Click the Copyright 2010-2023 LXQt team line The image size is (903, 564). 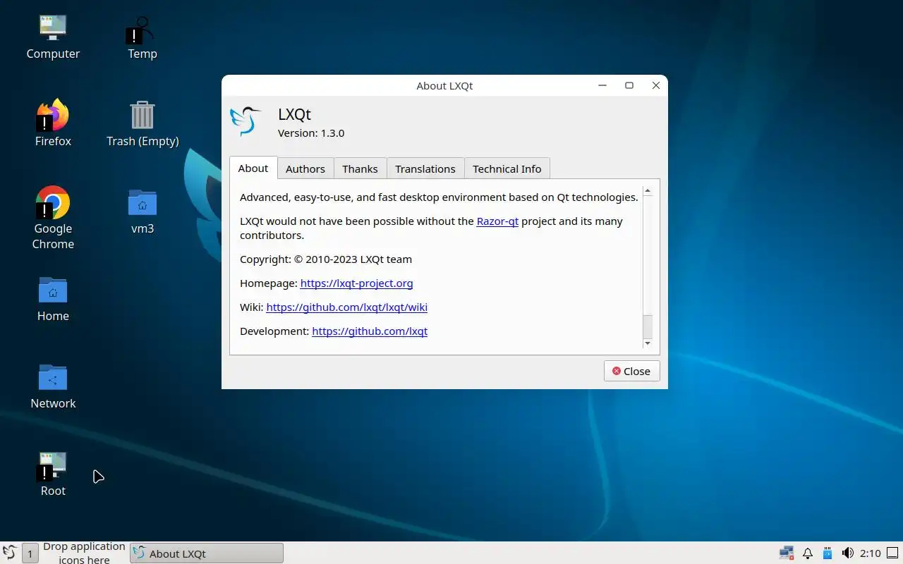(326, 259)
